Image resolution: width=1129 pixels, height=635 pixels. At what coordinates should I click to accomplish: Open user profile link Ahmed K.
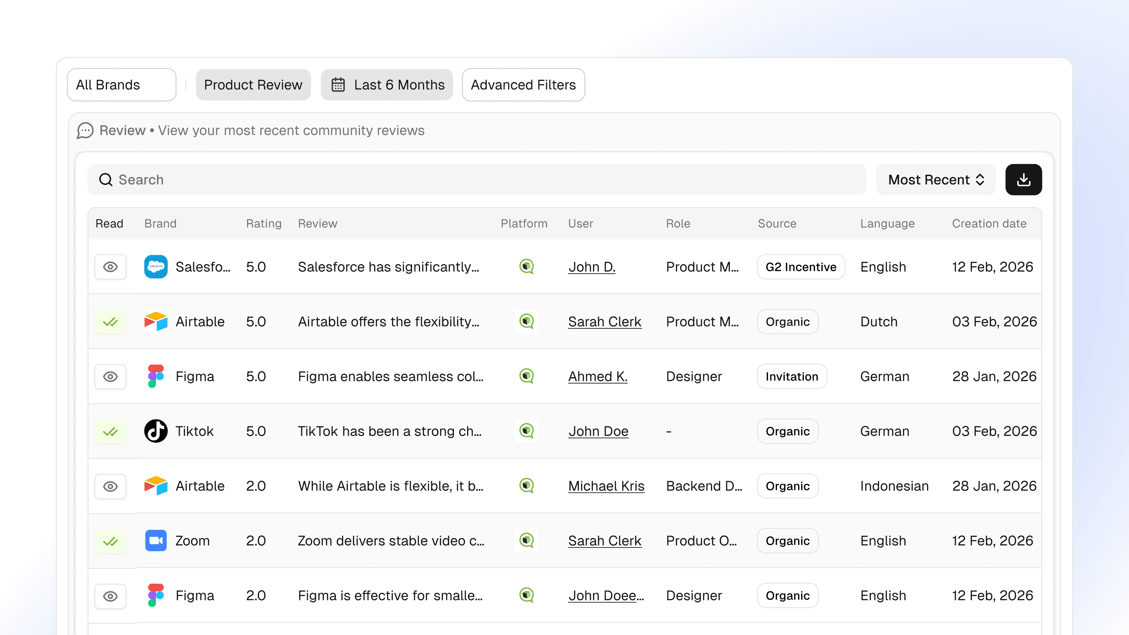pyautogui.click(x=597, y=376)
